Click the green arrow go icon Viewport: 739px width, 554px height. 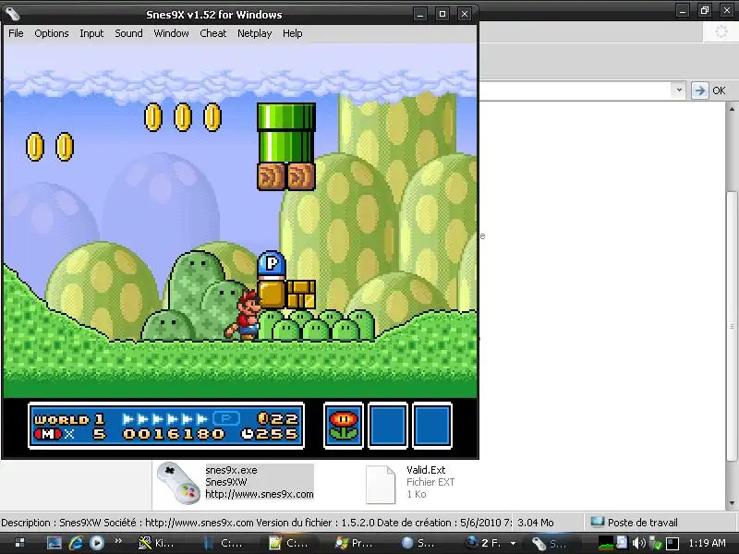pos(700,90)
